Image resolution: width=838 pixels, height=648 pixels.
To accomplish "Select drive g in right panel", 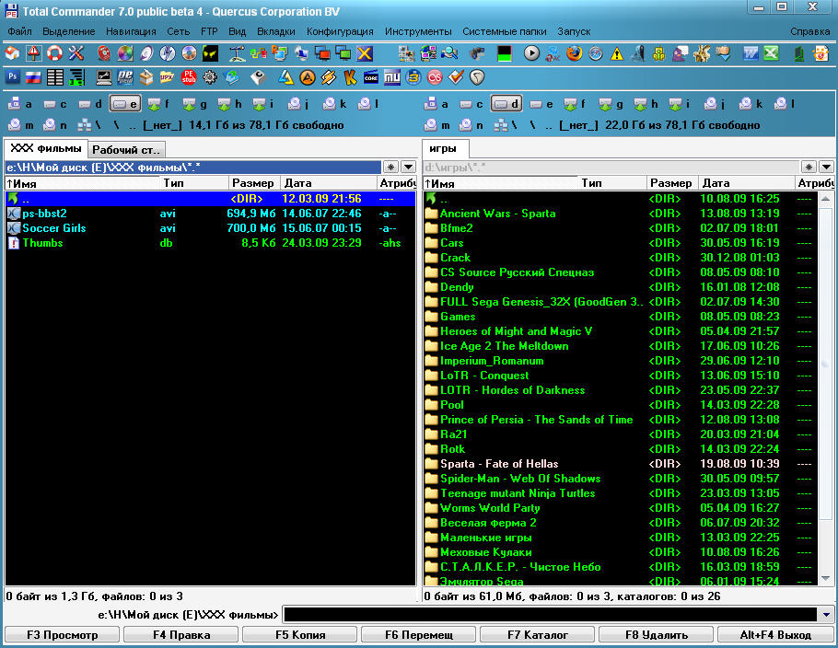I will (611, 104).
